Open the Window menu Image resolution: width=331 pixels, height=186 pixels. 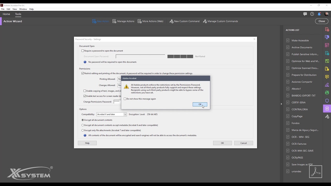click(23, 9)
